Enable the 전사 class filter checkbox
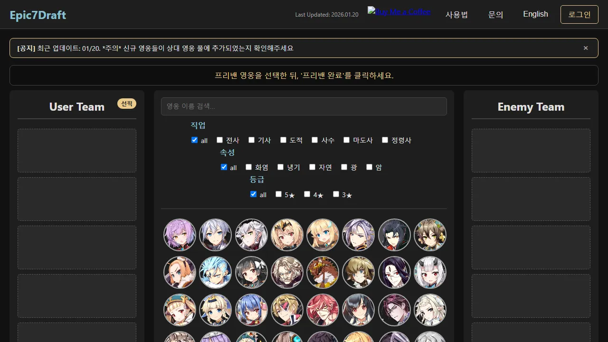The height and width of the screenshot is (342, 608). 219,140
